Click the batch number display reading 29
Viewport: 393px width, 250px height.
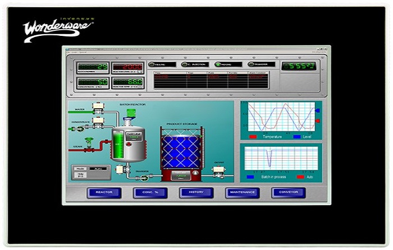[x=93, y=68]
